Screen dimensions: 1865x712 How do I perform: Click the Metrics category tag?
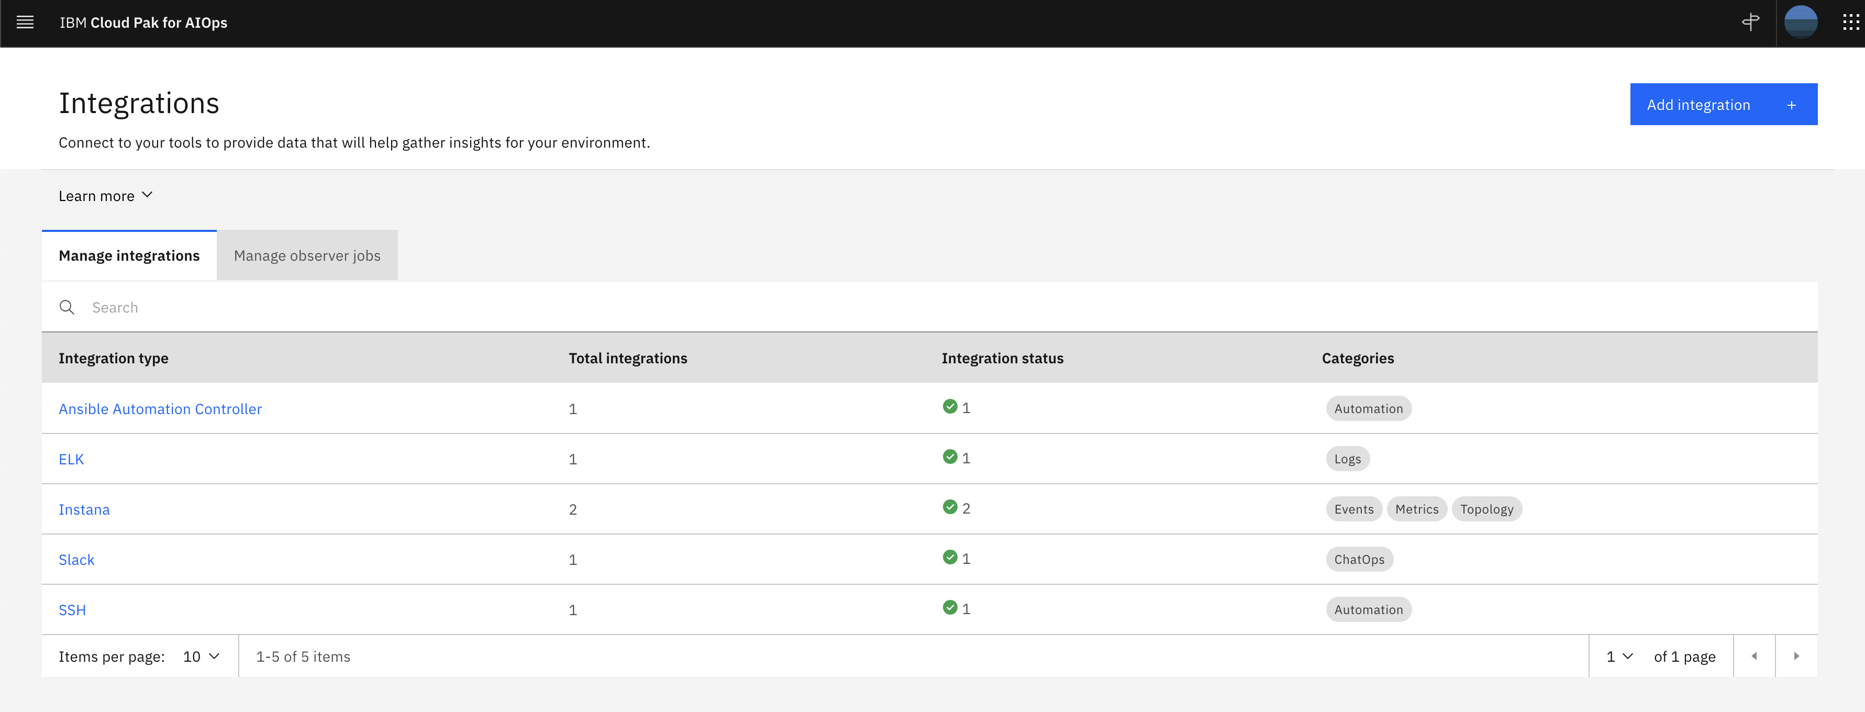pyautogui.click(x=1417, y=509)
